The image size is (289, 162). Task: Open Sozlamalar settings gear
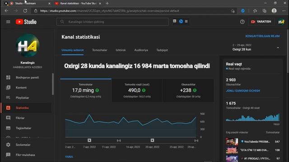pos(8,145)
